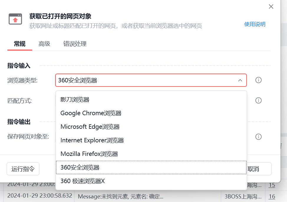Click the info icon beside 匹配方式
The height and width of the screenshot is (202, 287).
click(x=258, y=100)
